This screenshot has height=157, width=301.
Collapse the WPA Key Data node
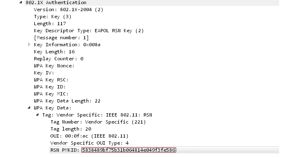pos(29,108)
